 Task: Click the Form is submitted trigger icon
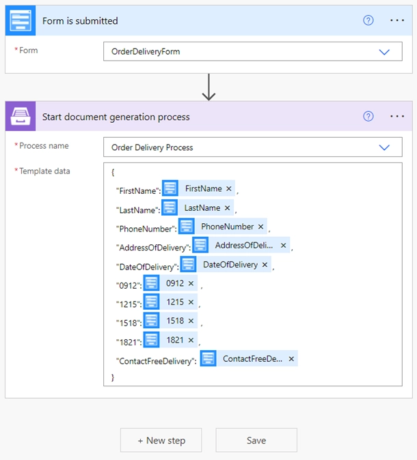click(x=21, y=20)
